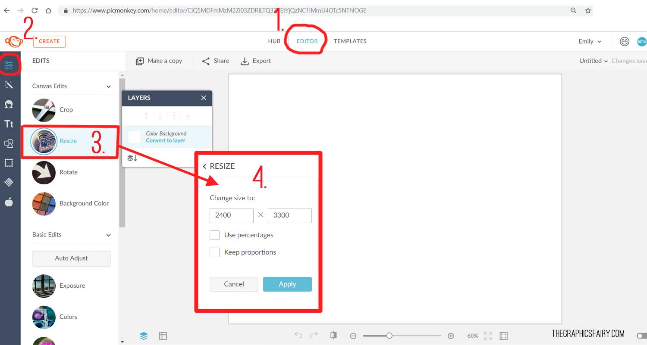Click the PicMonkey monkey logo
Image resolution: width=647 pixels, height=345 pixels.
point(14,41)
